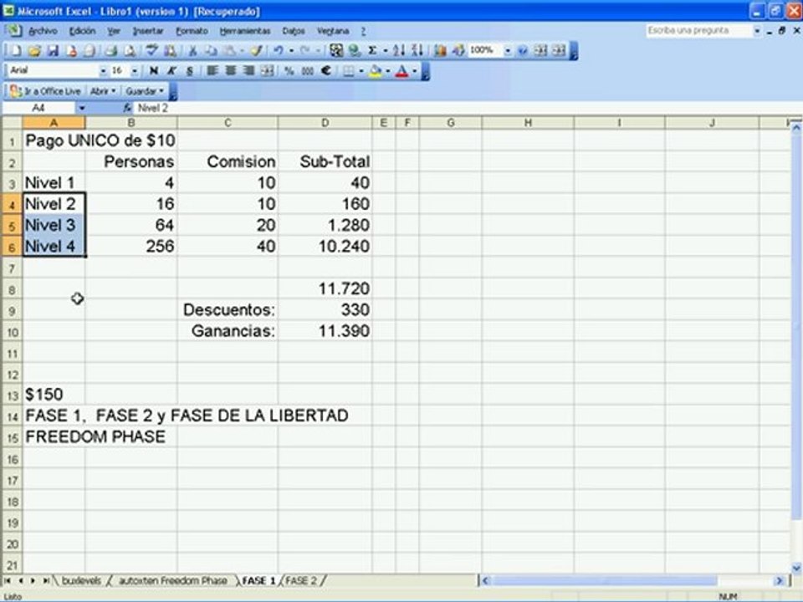Screen dimensions: 803x602
Task: Select the $150 cell
Action: [x=54, y=395]
